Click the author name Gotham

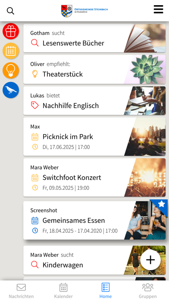[40, 33]
